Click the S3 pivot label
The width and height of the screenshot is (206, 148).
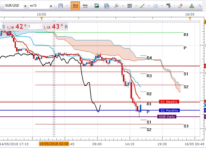tap(186, 126)
